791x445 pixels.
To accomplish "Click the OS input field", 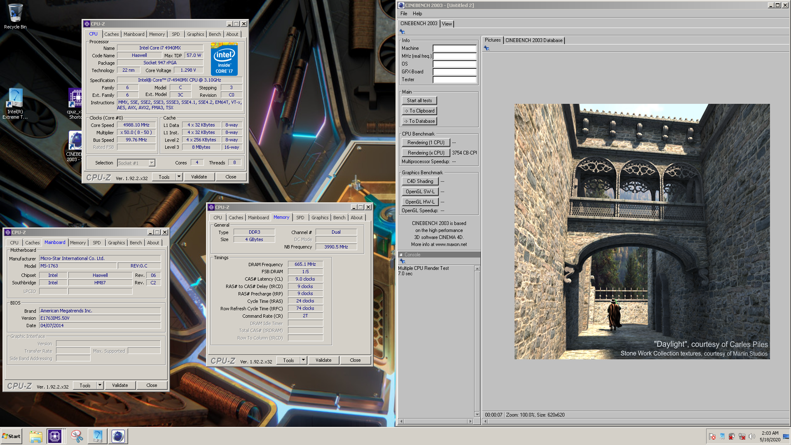I will click(454, 64).
